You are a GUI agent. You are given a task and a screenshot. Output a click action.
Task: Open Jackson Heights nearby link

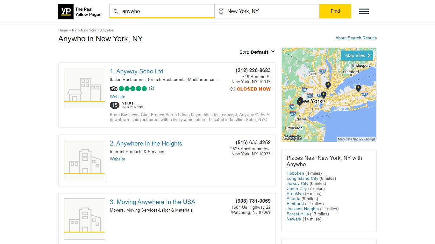[x=303, y=209]
